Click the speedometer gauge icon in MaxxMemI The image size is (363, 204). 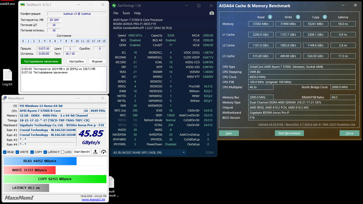pyautogui.click(x=104, y=152)
